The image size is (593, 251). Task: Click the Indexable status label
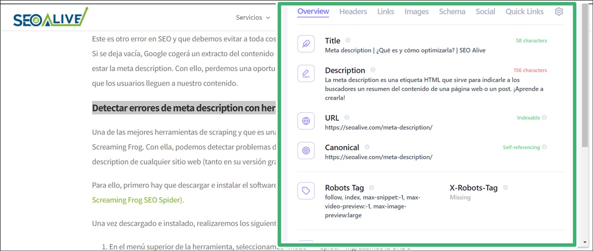point(529,118)
